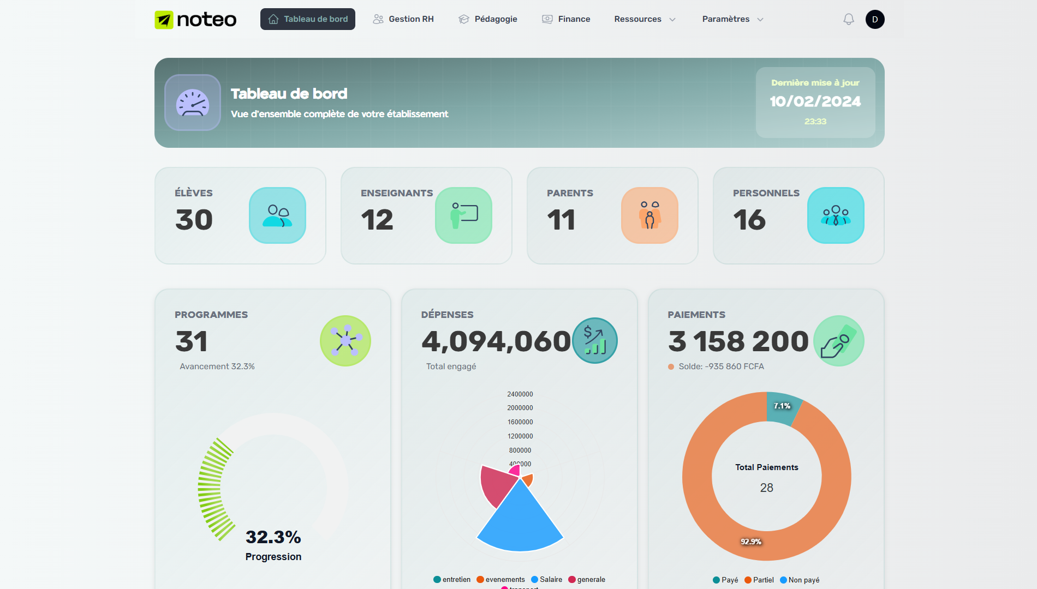The width and height of the screenshot is (1037, 589).
Task: Toggle the entretien legend item
Action: (452, 580)
